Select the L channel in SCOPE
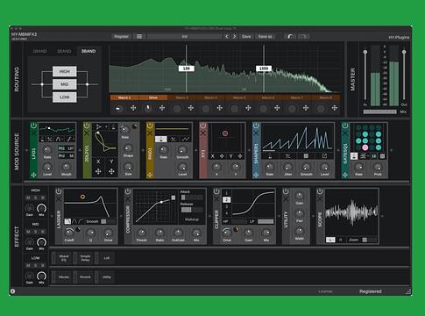Viewport: 425px width, 316px height. (x=330, y=240)
